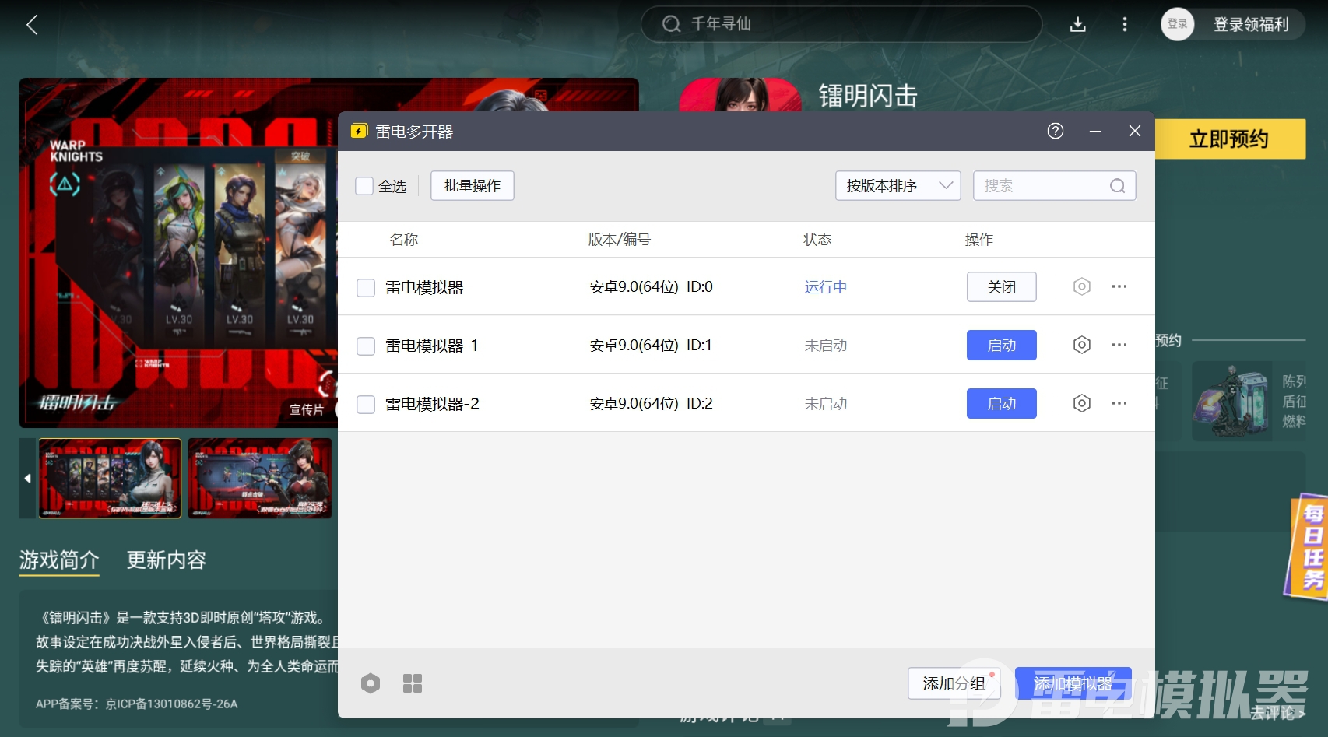This screenshot has height=737, width=1328.
Task: Check the box beside 雷电模拟器-2
Action: pos(366,404)
